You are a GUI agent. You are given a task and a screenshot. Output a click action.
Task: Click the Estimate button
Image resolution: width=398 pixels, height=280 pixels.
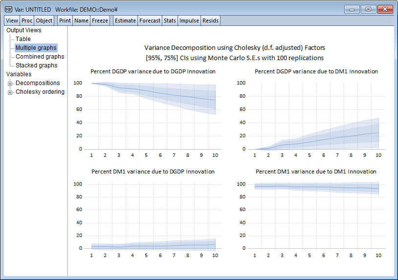pyautogui.click(x=125, y=21)
